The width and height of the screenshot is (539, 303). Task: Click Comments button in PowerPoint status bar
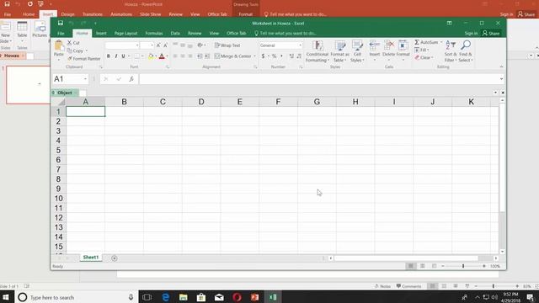pos(408,286)
